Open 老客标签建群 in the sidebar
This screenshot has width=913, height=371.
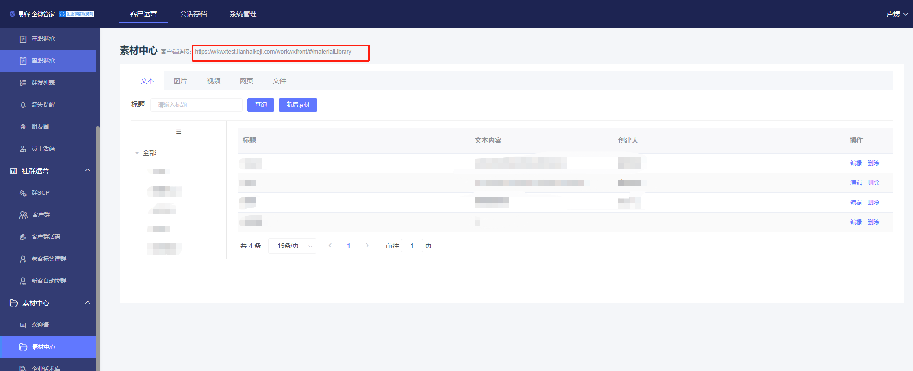coord(48,259)
